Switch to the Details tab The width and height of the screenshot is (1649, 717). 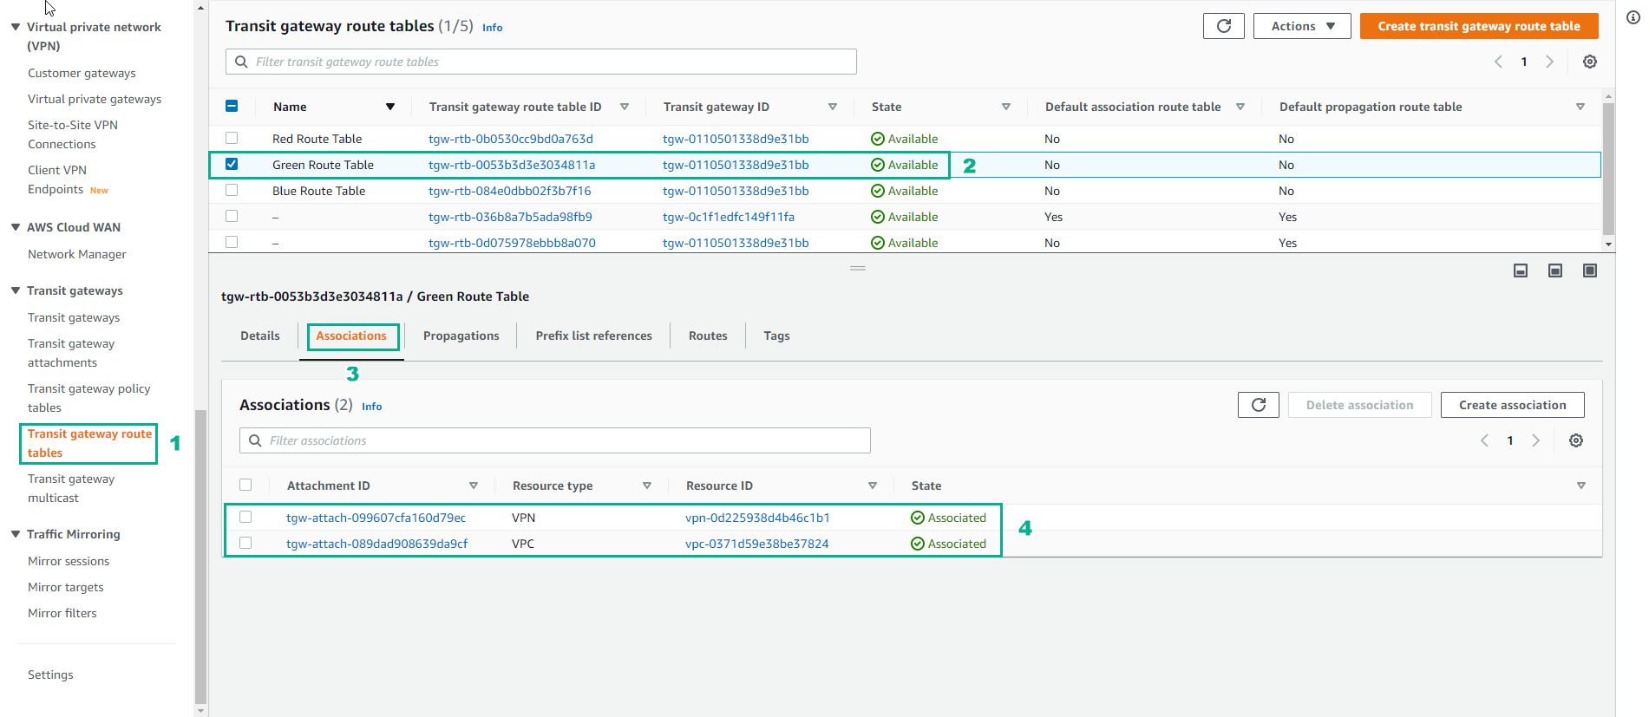coord(260,336)
